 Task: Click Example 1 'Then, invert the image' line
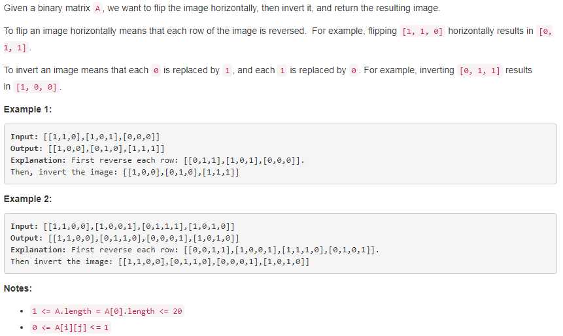click(x=125, y=173)
